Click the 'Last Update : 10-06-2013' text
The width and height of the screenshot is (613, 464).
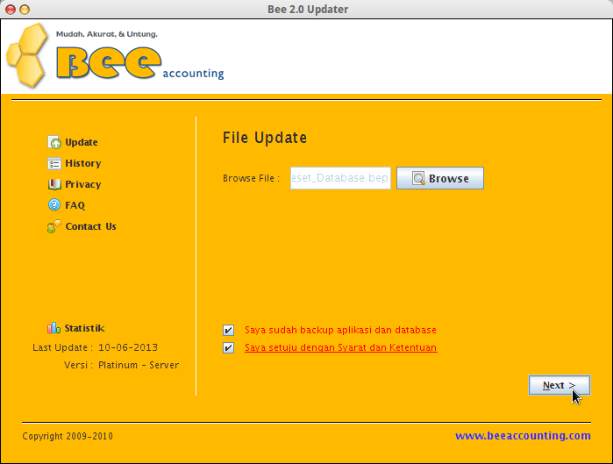point(95,347)
